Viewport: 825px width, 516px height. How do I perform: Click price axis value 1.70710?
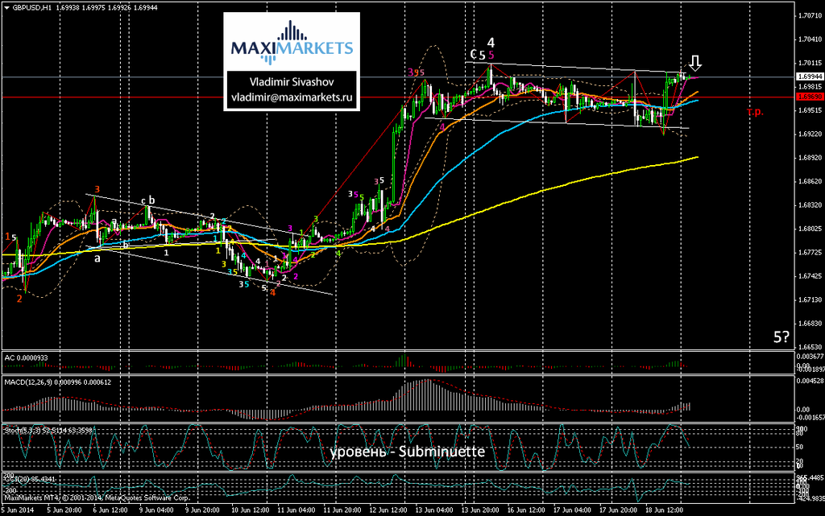click(810, 16)
